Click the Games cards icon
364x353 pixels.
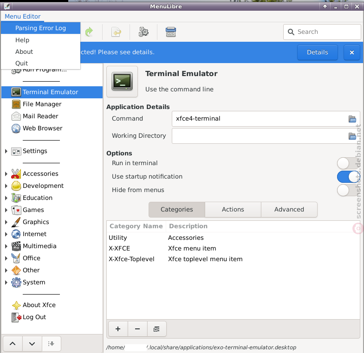16,210
